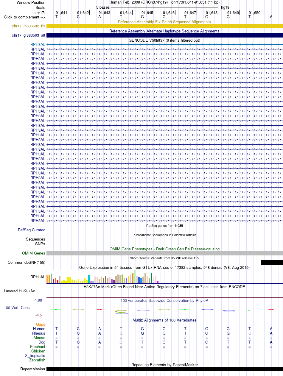Screen dimensions: 283x376
Task: Open the chr17_jh806582_fix item label
Action: tap(29, 26)
